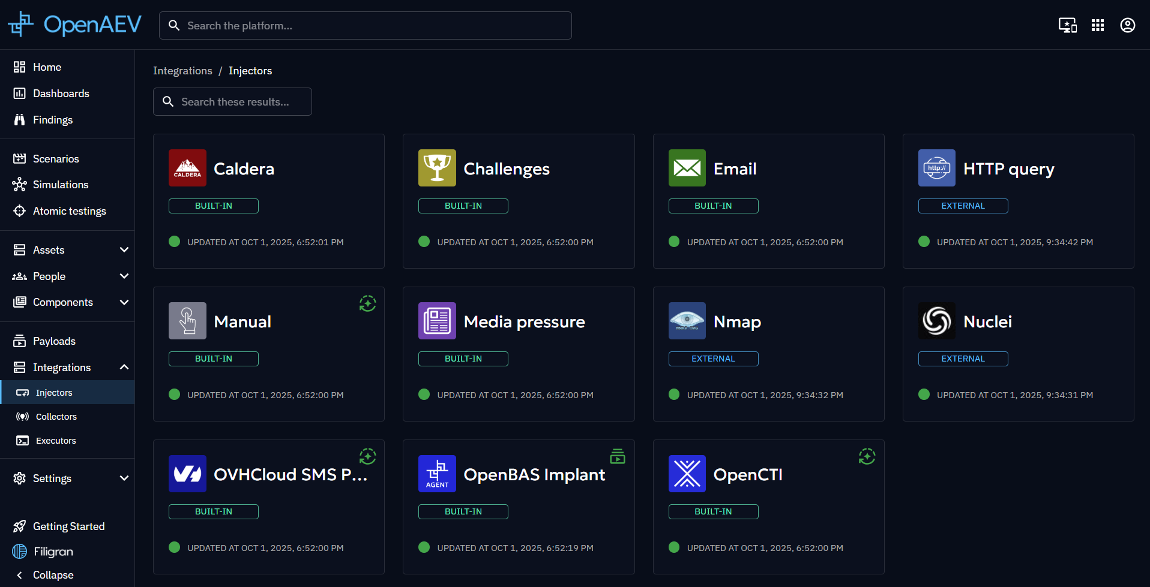The height and width of the screenshot is (587, 1150).
Task: Expand the People section in sidebar
Action: [x=124, y=276]
